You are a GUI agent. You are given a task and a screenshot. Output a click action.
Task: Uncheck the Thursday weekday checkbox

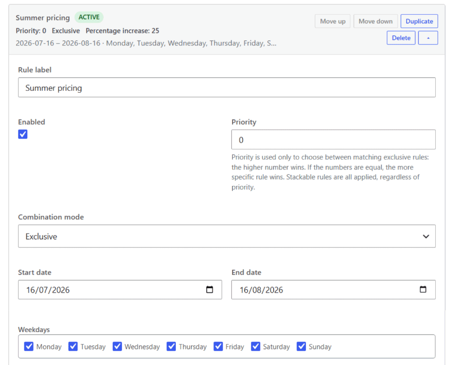(x=171, y=346)
